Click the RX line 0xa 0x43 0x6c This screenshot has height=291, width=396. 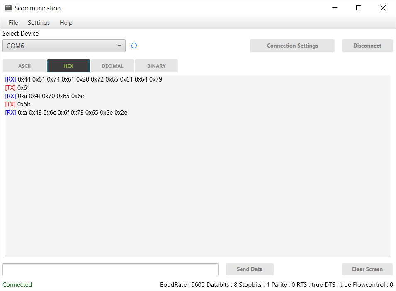(x=66, y=113)
